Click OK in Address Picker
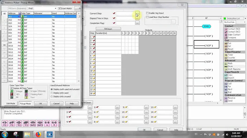Viewport: 247px width, 138px height. (x=40, y=104)
